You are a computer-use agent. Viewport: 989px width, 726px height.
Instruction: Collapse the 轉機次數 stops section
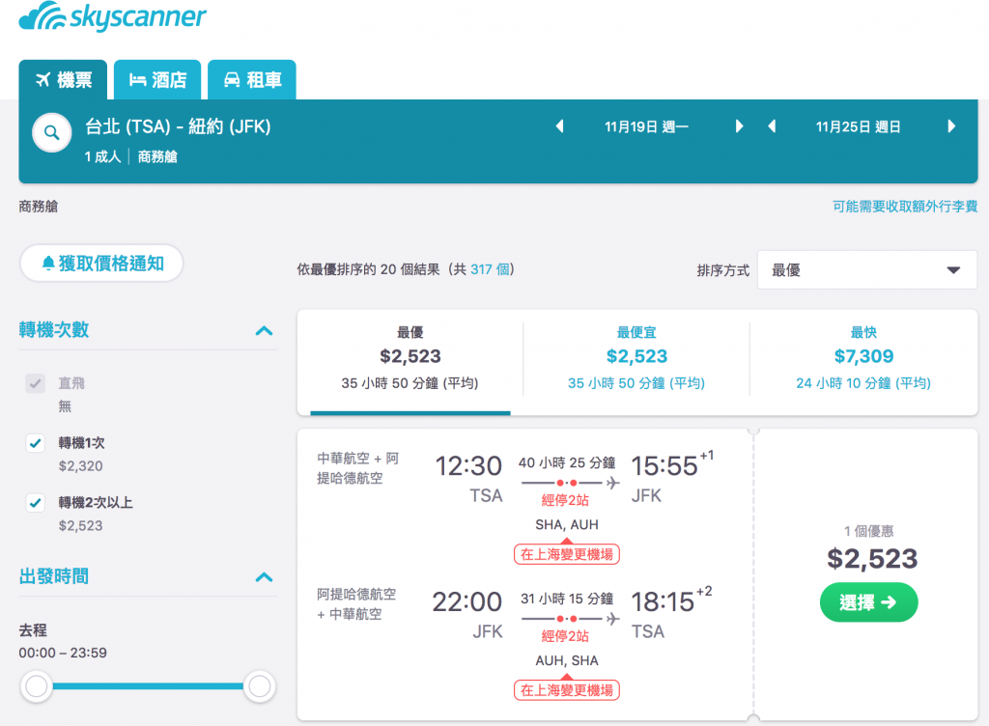(265, 330)
